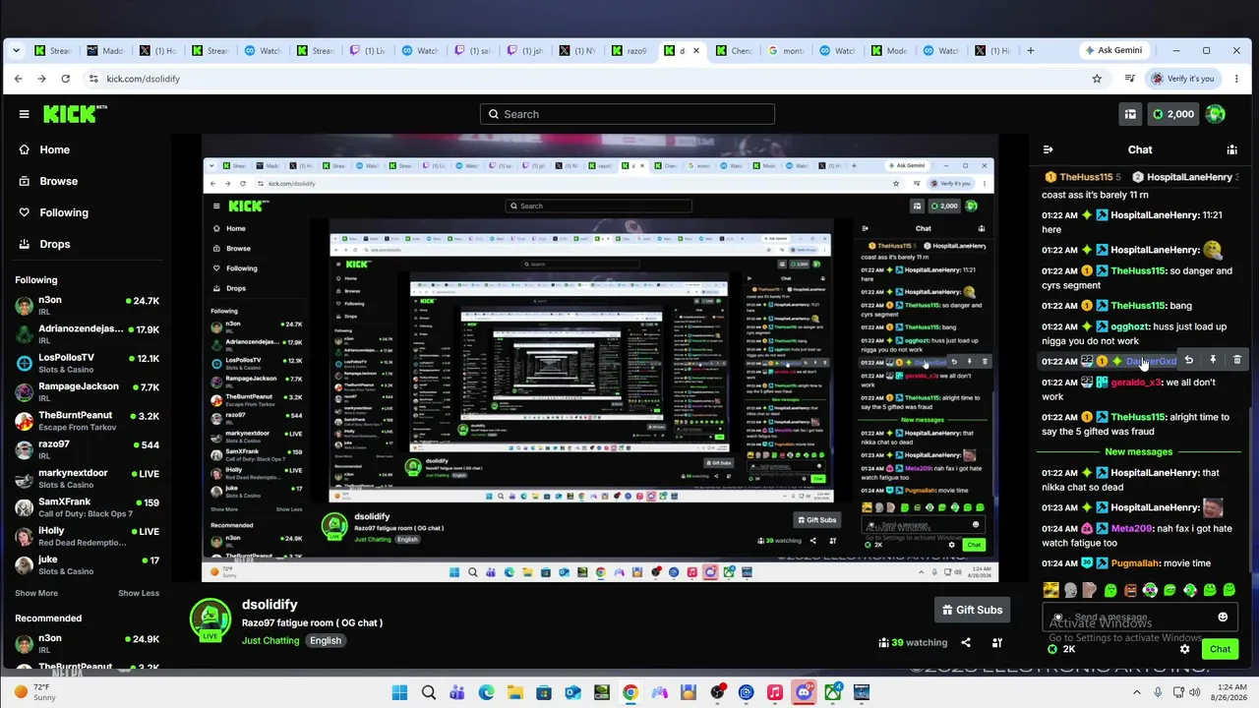Open Discord from the taskbar
The image size is (1259, 708).
(x=804, y=692)
